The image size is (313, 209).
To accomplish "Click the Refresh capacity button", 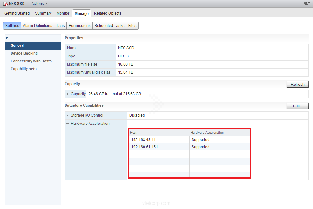I will 297,85.
